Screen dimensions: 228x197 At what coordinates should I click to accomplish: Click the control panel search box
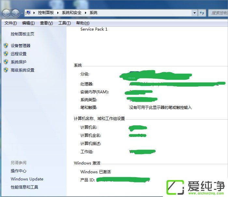coord(219,13)
